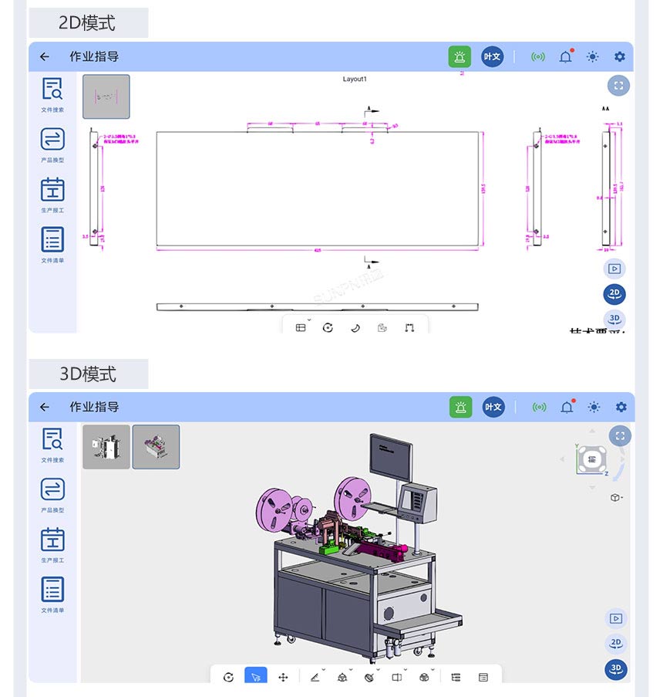Image resolution: width=663 pixels, height=697 pixels.
Task: Click the 产品换型 product changeover sidebar icon
Action: click(x=52, y=142)
